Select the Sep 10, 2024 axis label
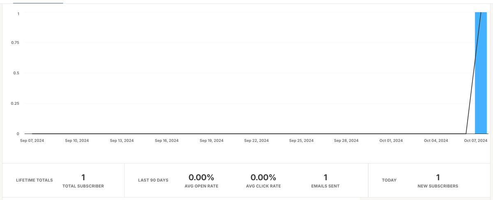Viewport: 493px width, 200px height. coord(77,141)
